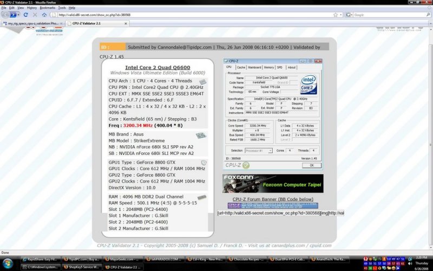The width and height of the screenshot is (433, 271).
Task: Click the 'Done' status bar text
Action: pos(5,253)
